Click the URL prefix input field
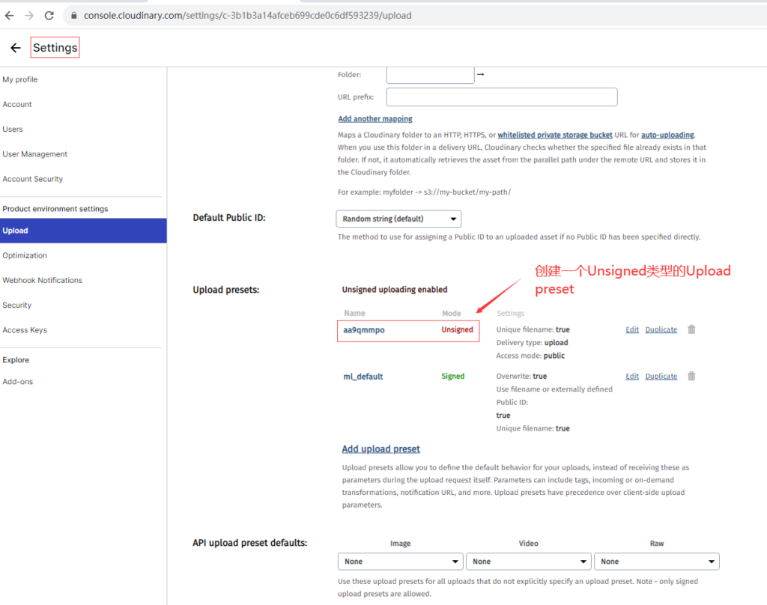Screen dimensions: 767x605 [x=501, y=97]
